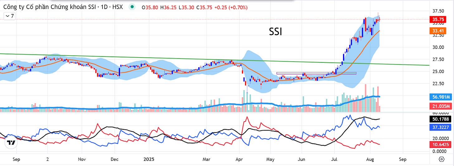
Task: Open chart settings gear on the time axis
Action: (x=442, y=159)
